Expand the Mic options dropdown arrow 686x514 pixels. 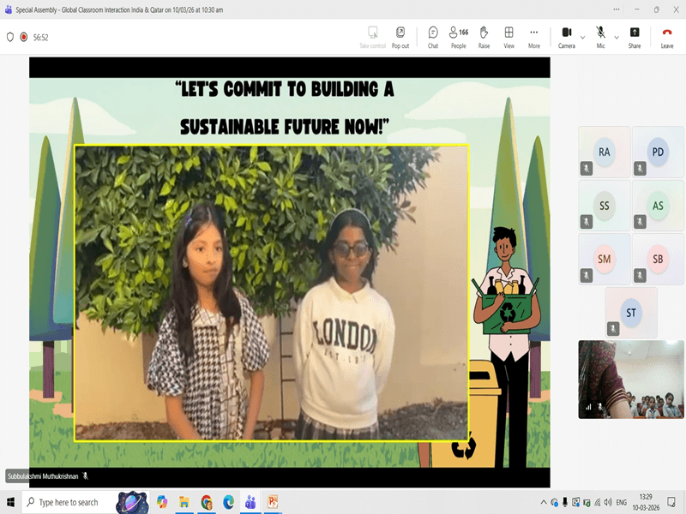tap(617, 37)
